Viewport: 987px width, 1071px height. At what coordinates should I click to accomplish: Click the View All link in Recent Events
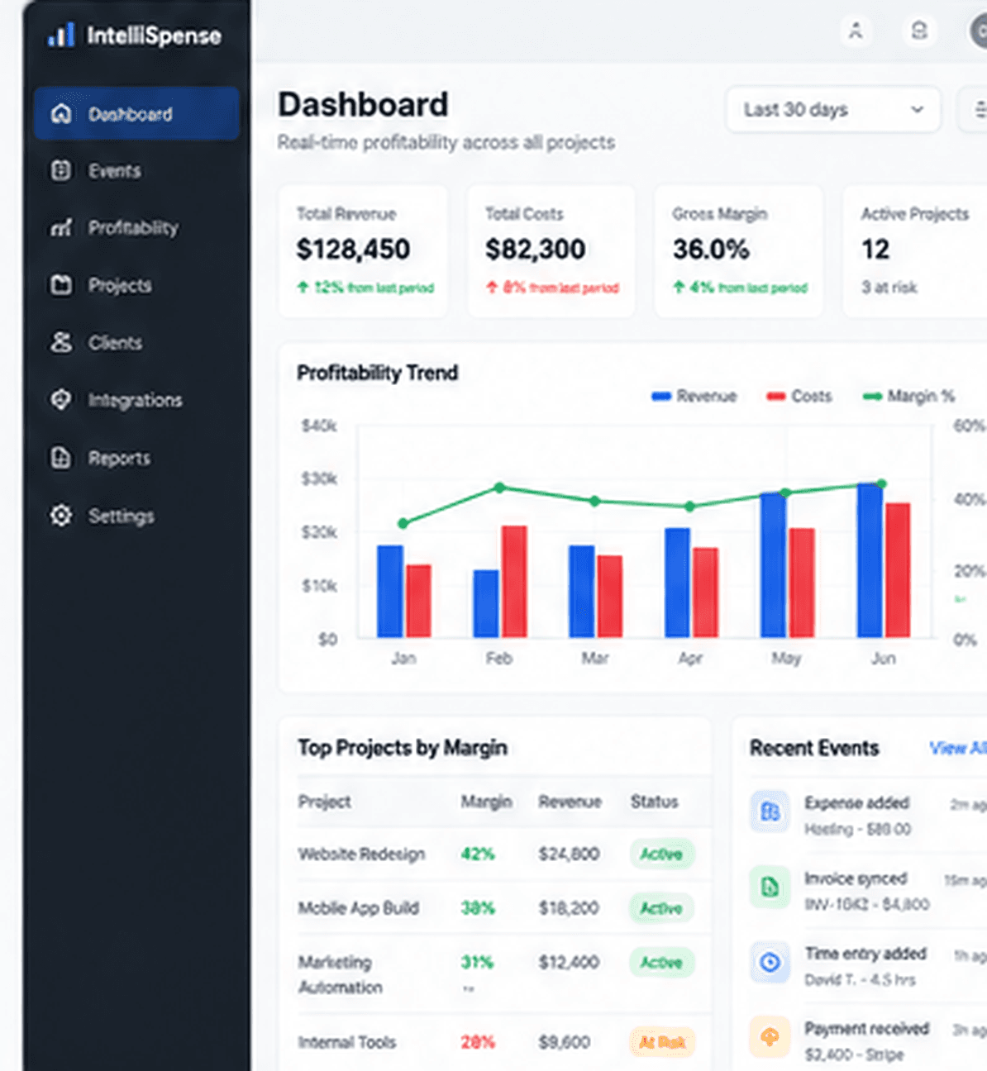click(x=957, y=748)
